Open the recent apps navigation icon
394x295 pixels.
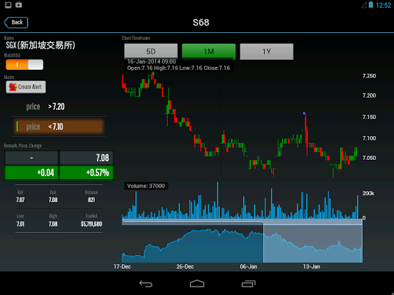click(249, 283)
